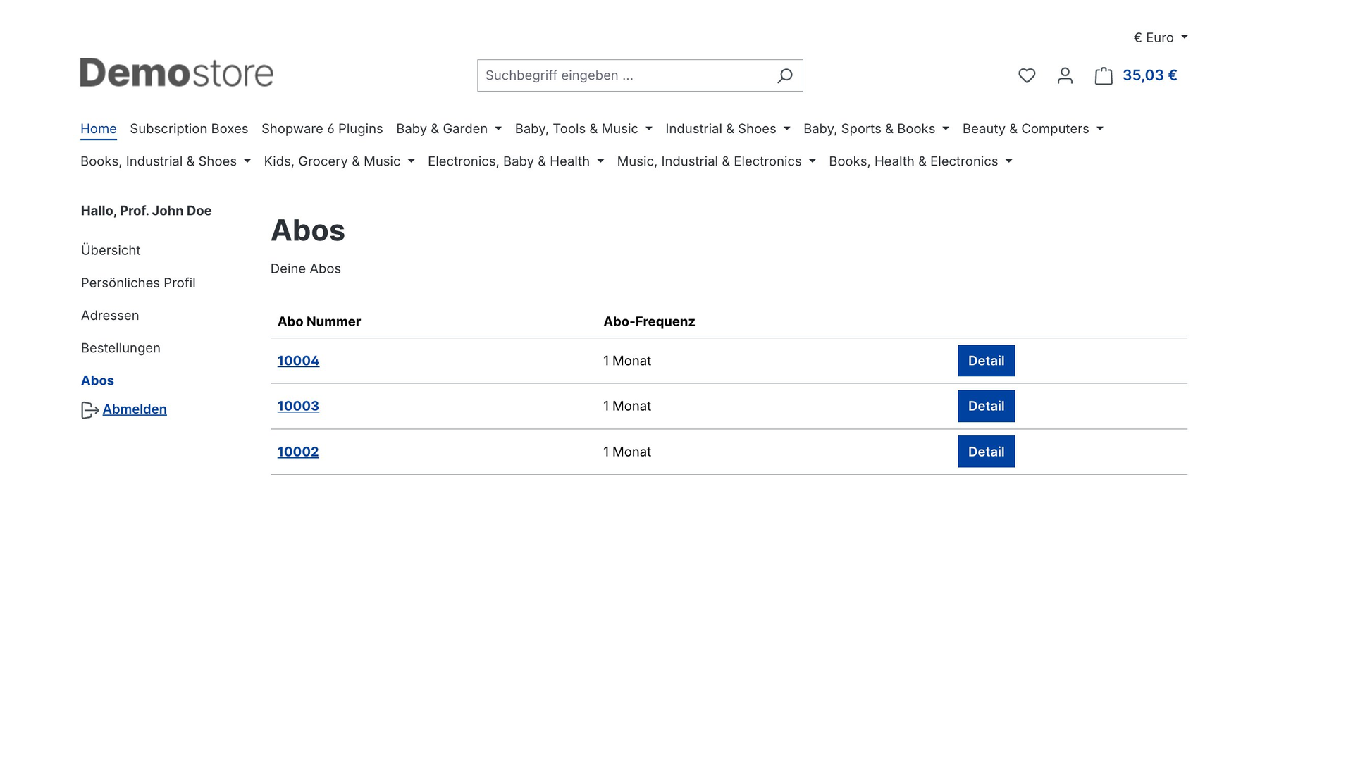Click the Demostore logo

(x=177, y=73)
